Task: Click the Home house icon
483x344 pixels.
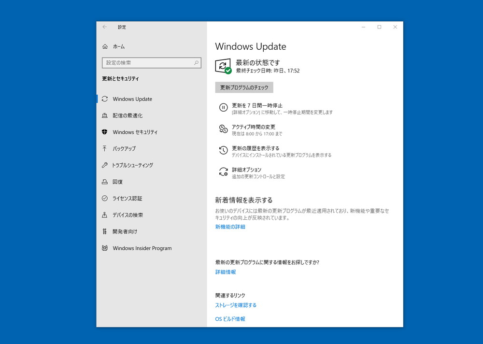Action: [x=105, y=46]
